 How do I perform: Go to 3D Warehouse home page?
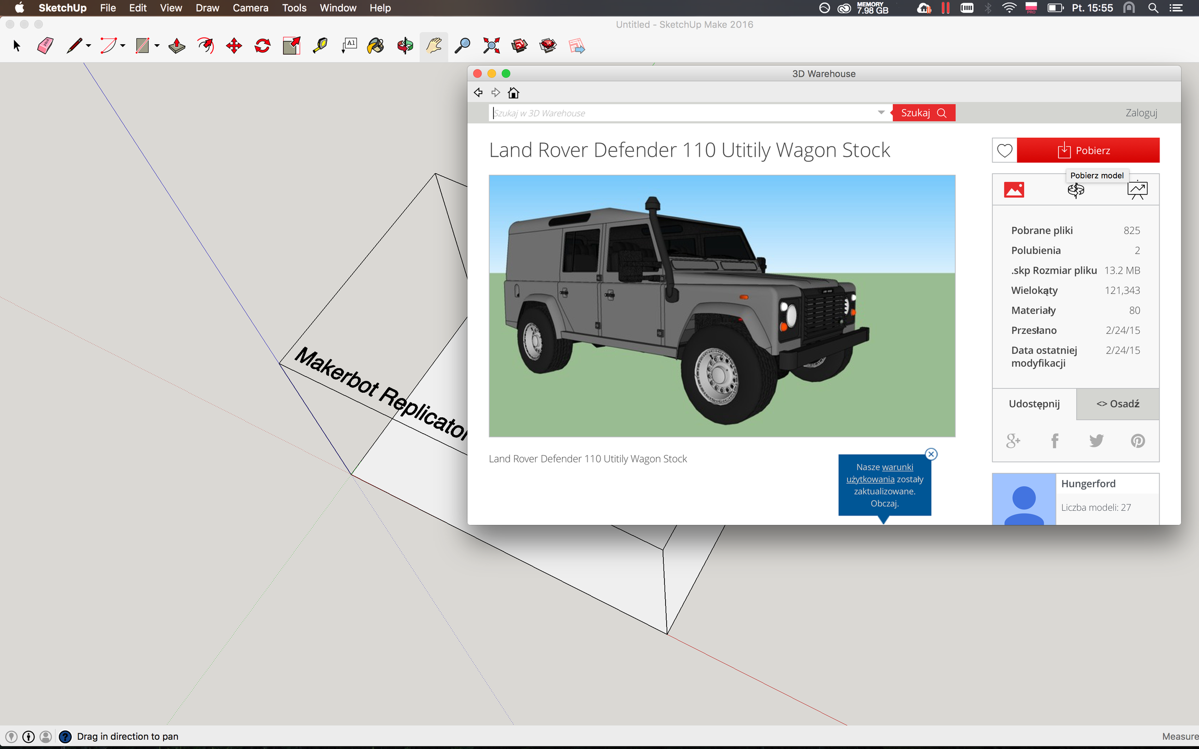point(514,93)
